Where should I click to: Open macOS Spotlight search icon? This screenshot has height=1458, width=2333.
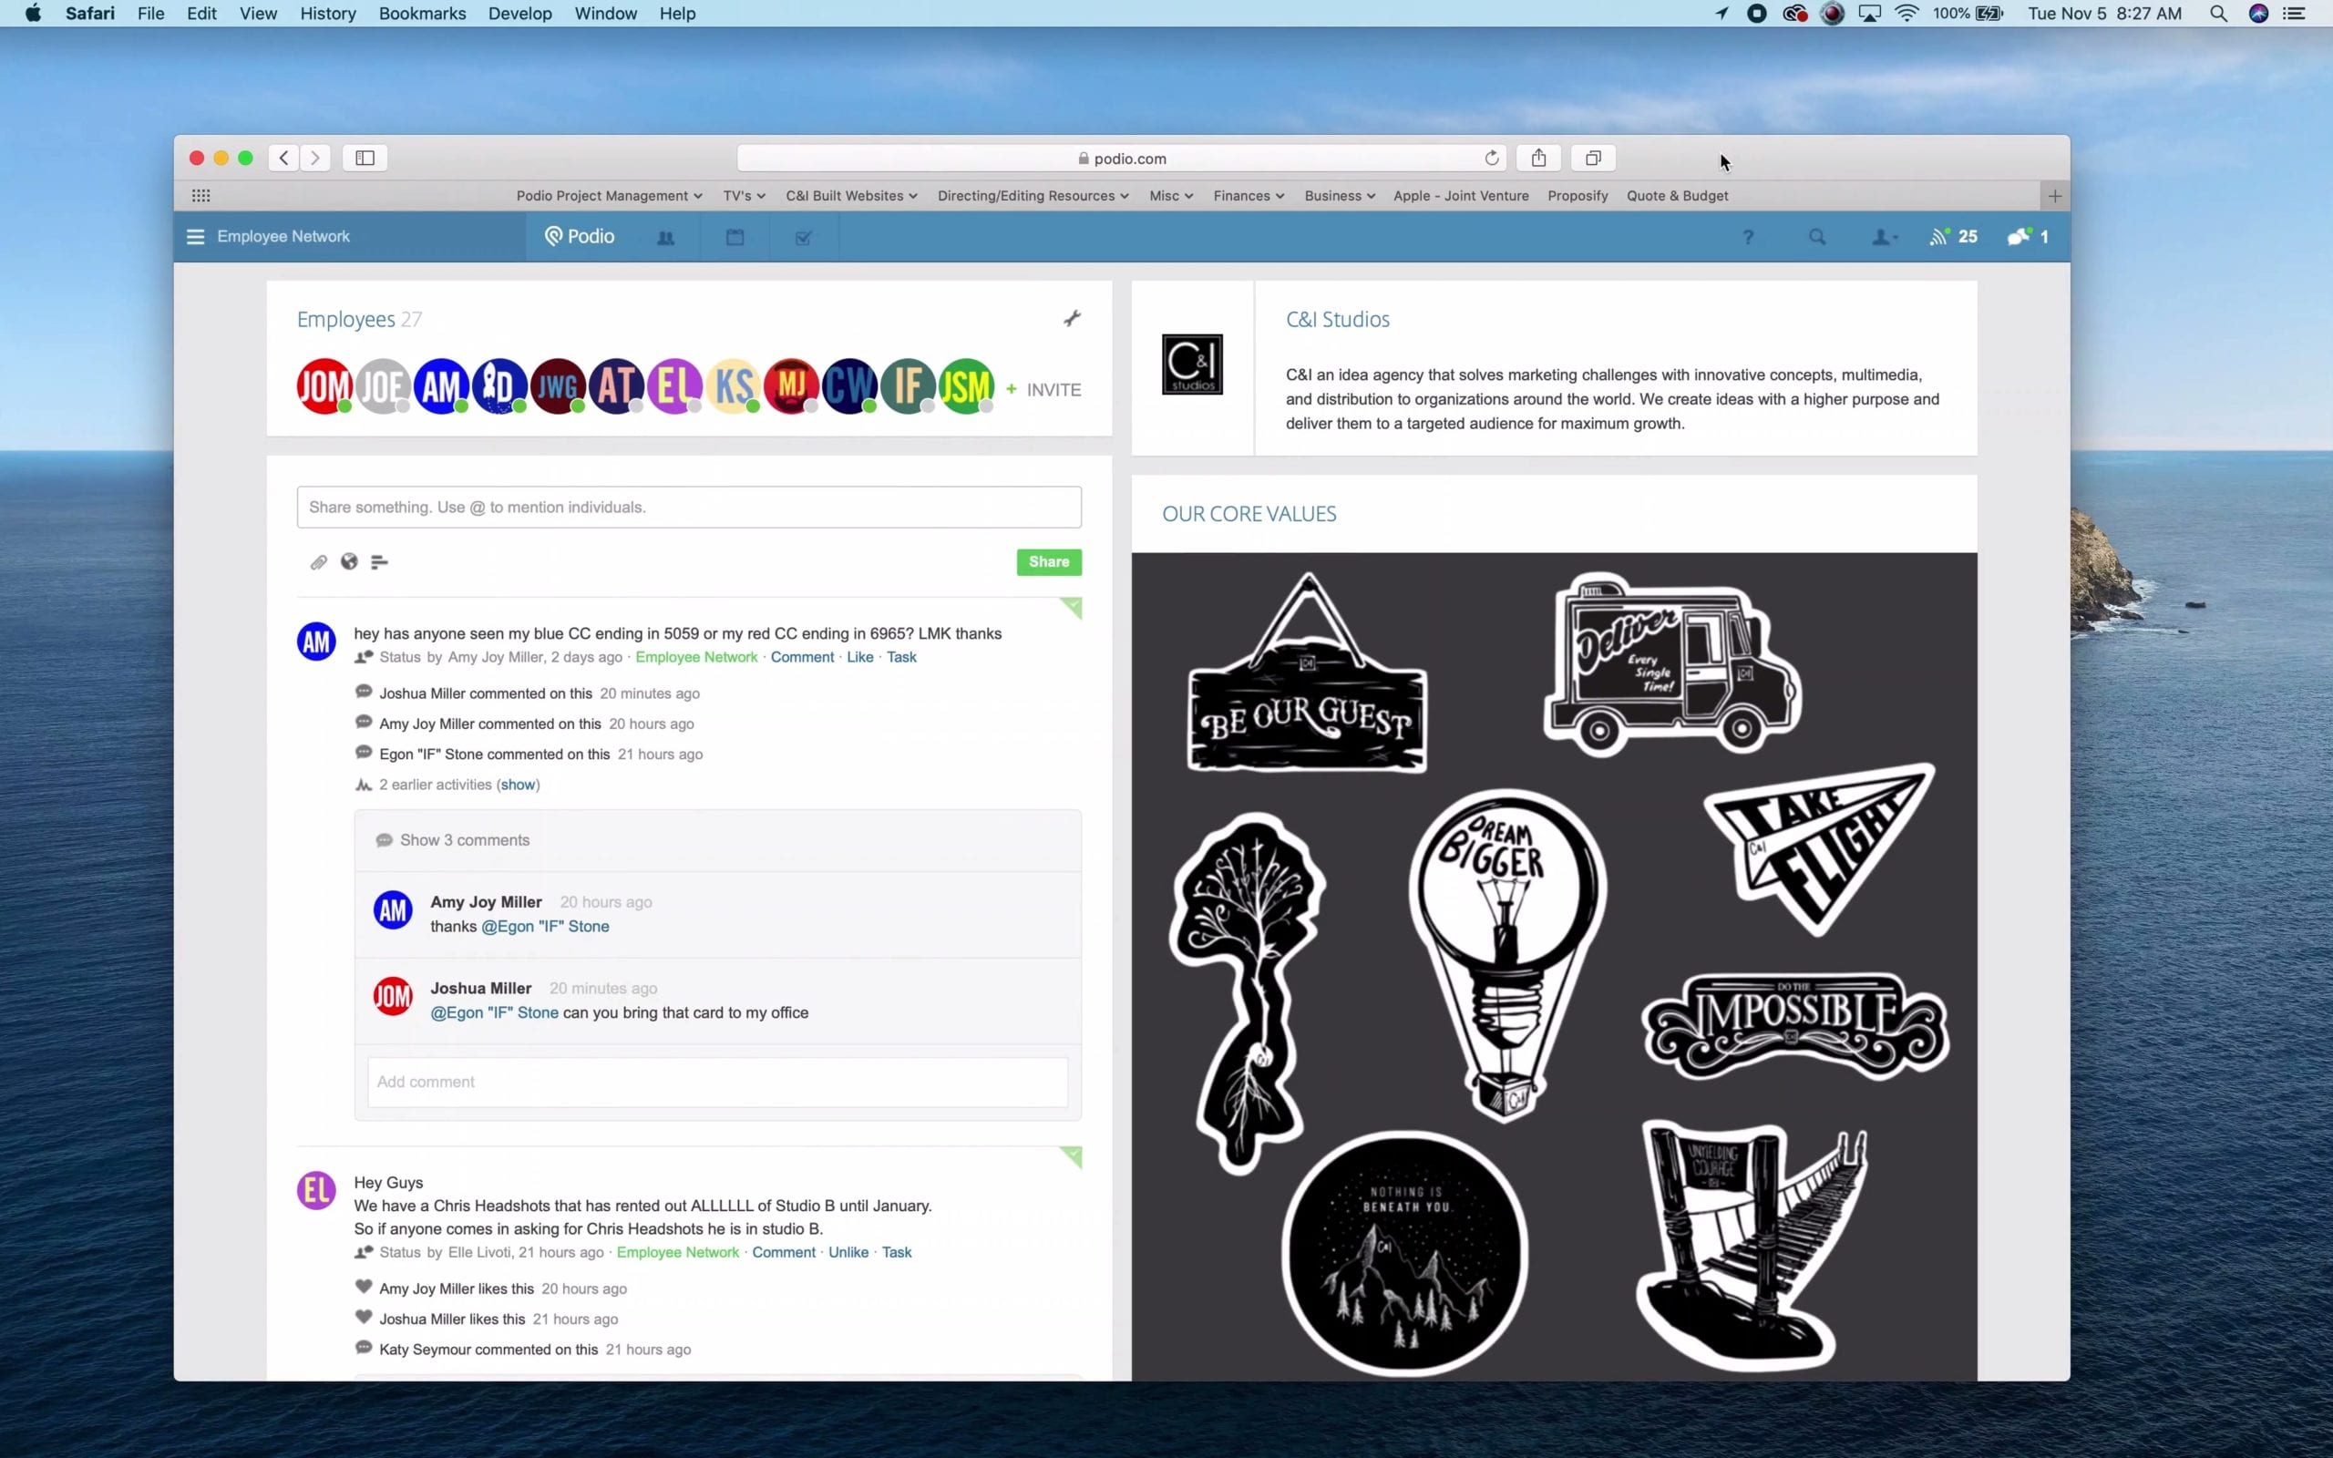coord(2218,14)
